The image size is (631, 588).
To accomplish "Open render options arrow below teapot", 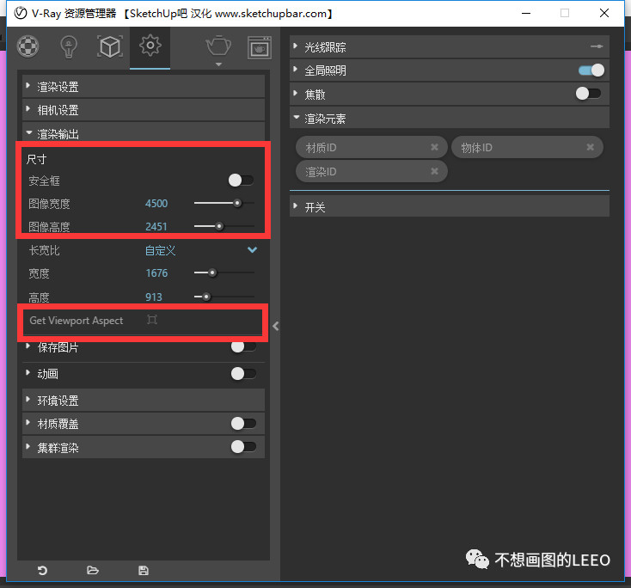I will [x=218, y=64].
